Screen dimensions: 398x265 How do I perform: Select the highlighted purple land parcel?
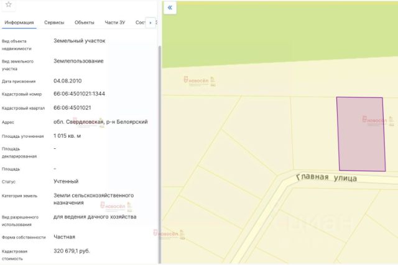click(361, 134)
